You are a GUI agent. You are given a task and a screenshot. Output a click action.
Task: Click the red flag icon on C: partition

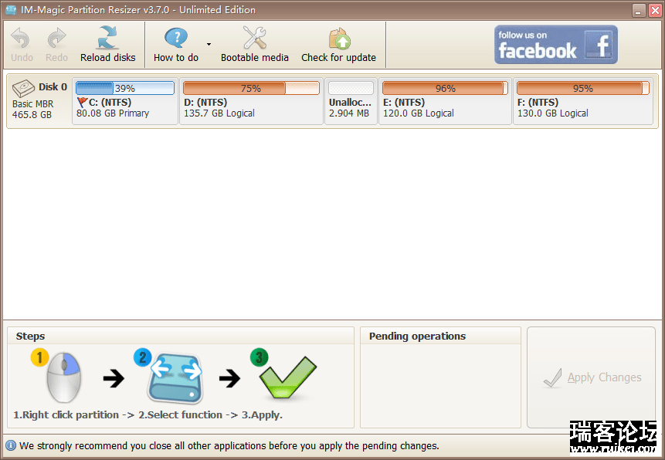(83, 102)
